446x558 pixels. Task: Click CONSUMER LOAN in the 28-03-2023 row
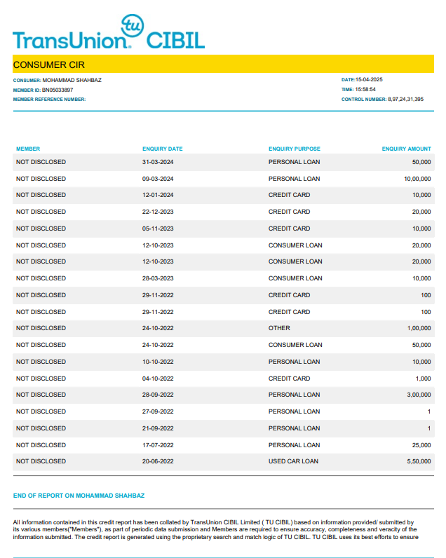[x=295, y=278]
